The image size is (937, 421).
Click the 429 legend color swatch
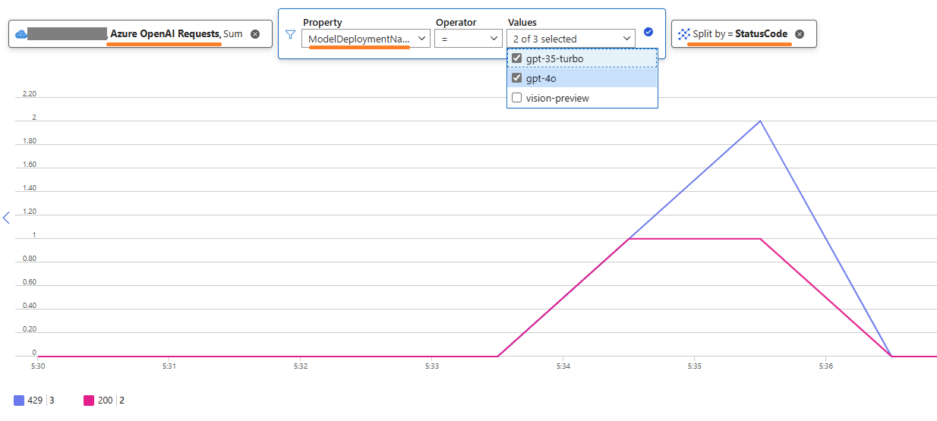19,400
